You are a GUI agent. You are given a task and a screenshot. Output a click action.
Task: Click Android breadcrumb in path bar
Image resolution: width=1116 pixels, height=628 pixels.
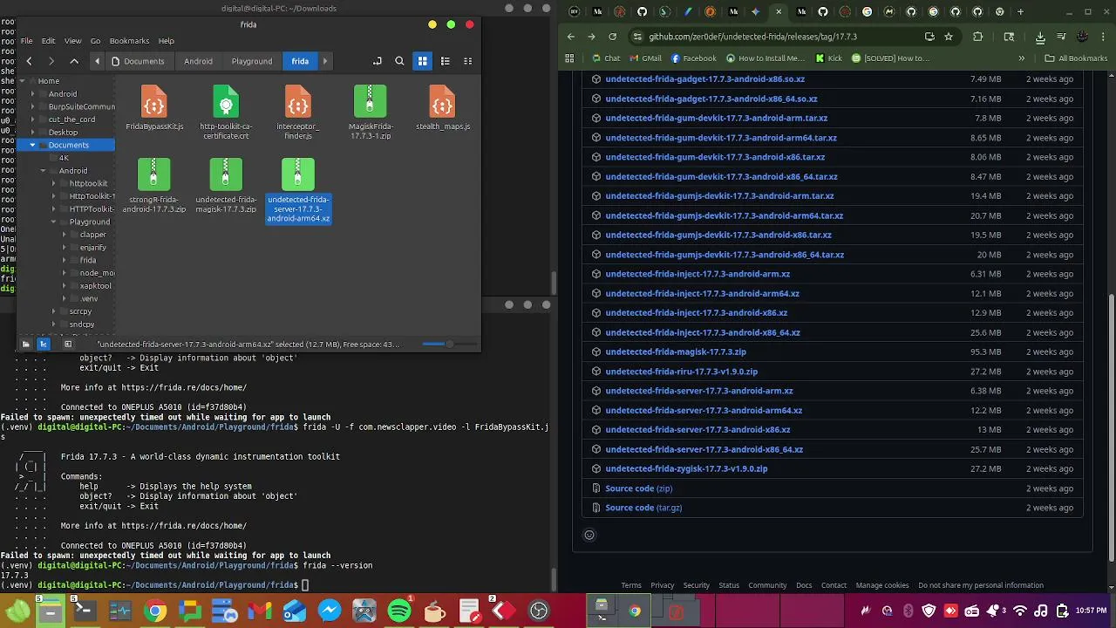click(198, 61)
